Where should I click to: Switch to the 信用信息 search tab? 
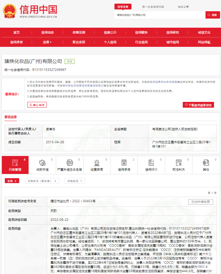(x=123, y=7)
